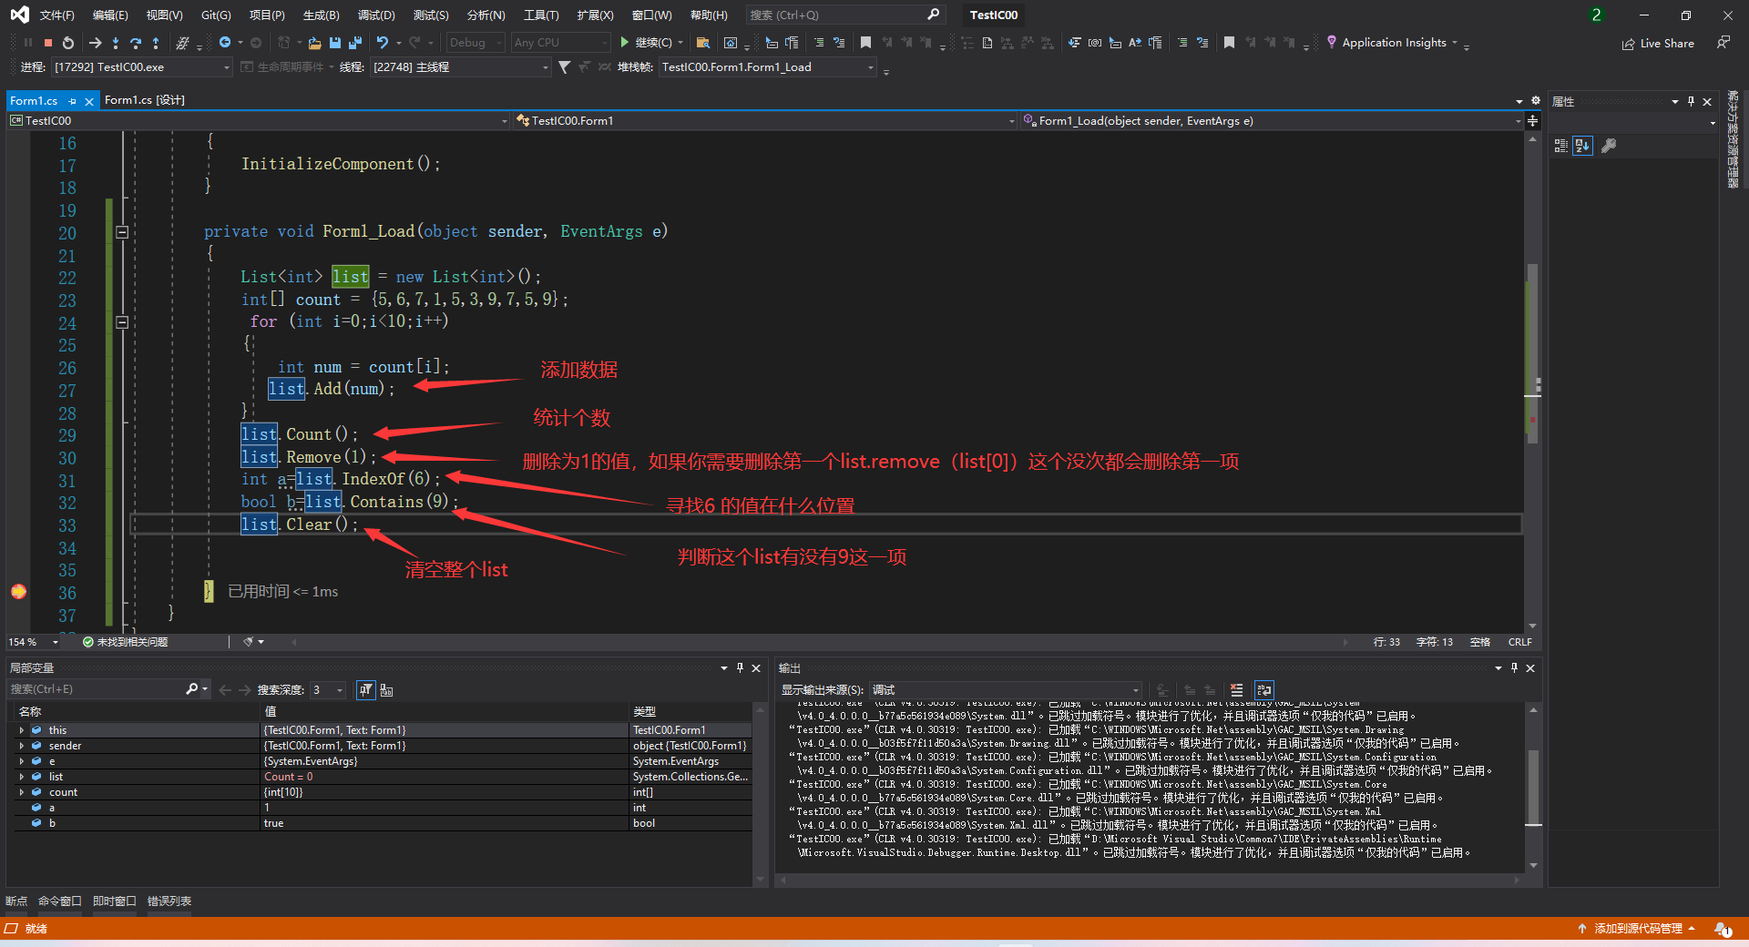This screenshot has height=947, width=1749.
Task: Show the next statement arrow
Action: click(x=95, y=43)
